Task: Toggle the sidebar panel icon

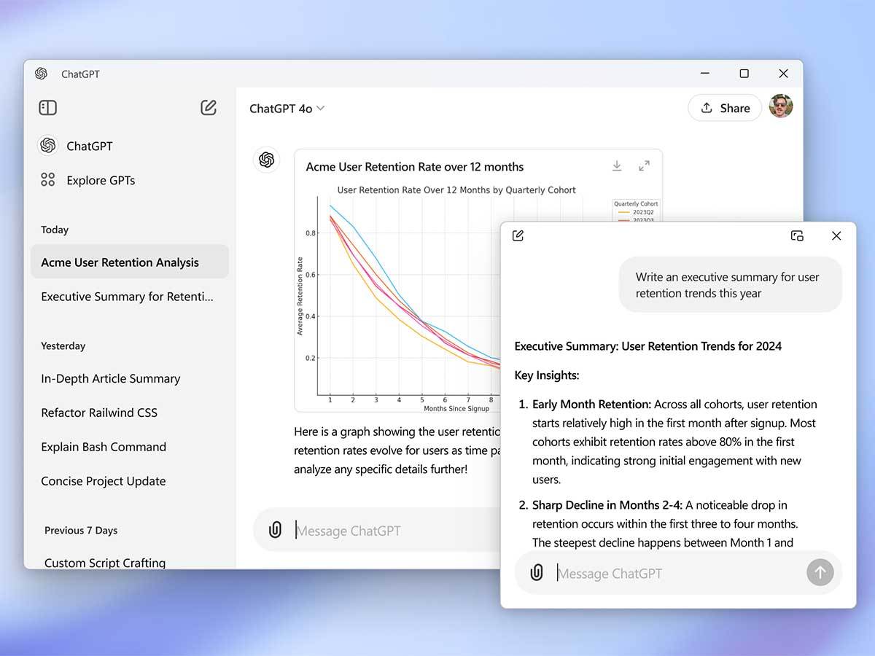Action: [48, 108]
